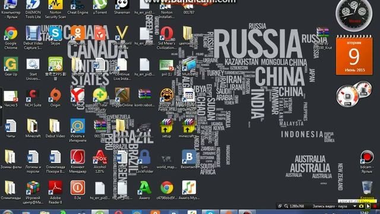The image size is (380, 214).
Task: Launch the NCH Suite shortcut
Action: 33,98
